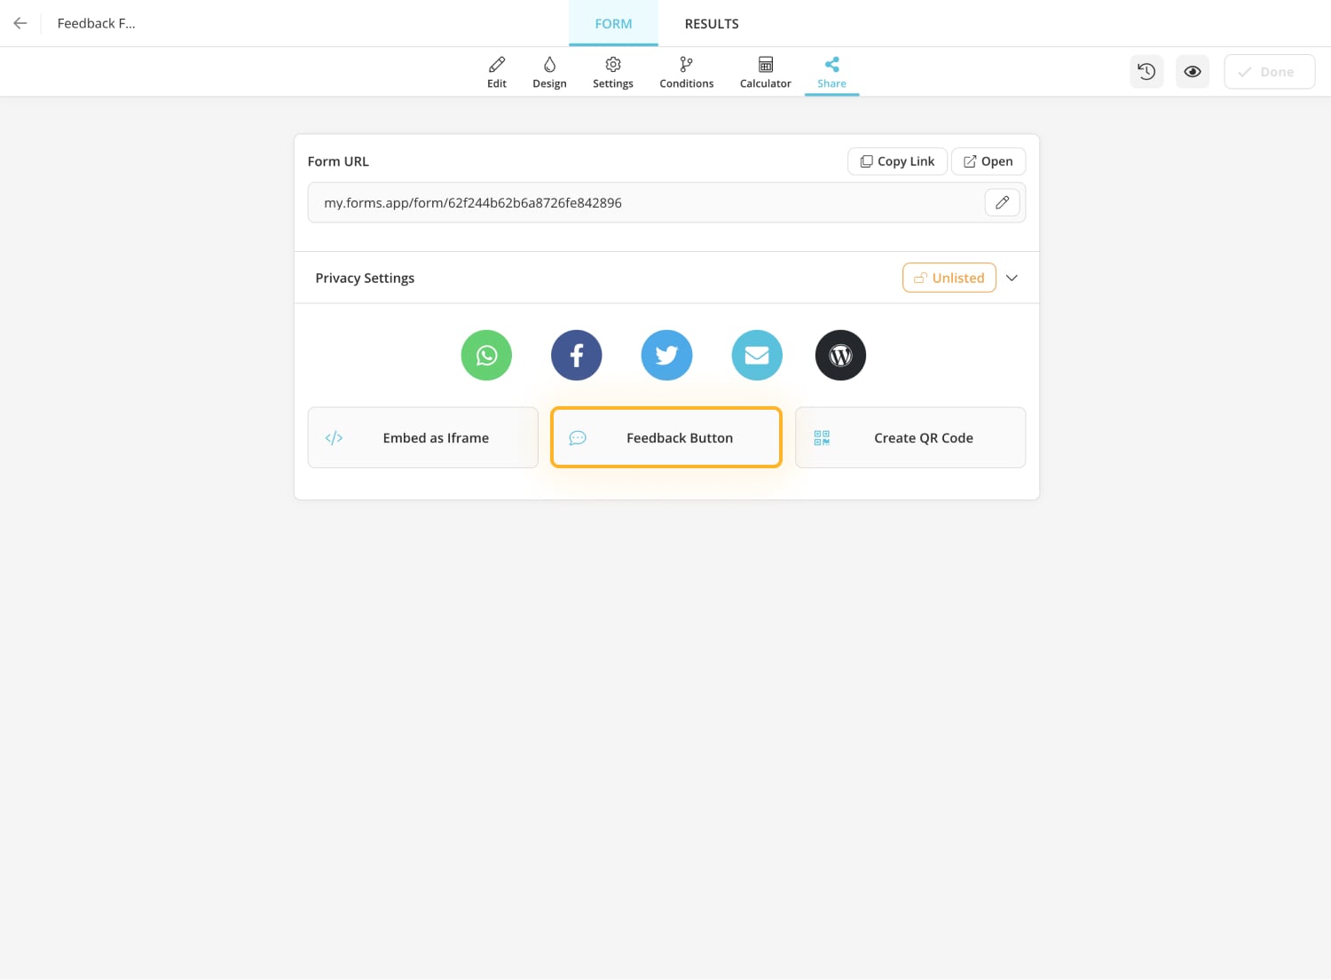Open Create QR Code option

[x=910, y=437]
